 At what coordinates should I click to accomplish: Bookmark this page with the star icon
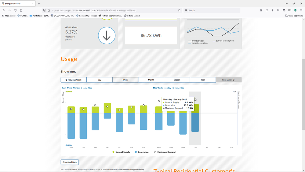click(x=179, y=10)
